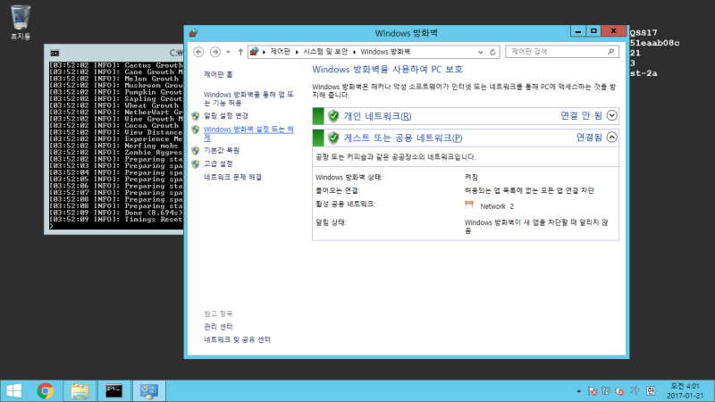The image size is (715, 402).
Task: Open 제어판 홈 link
Action: click(x=218, y=74)
